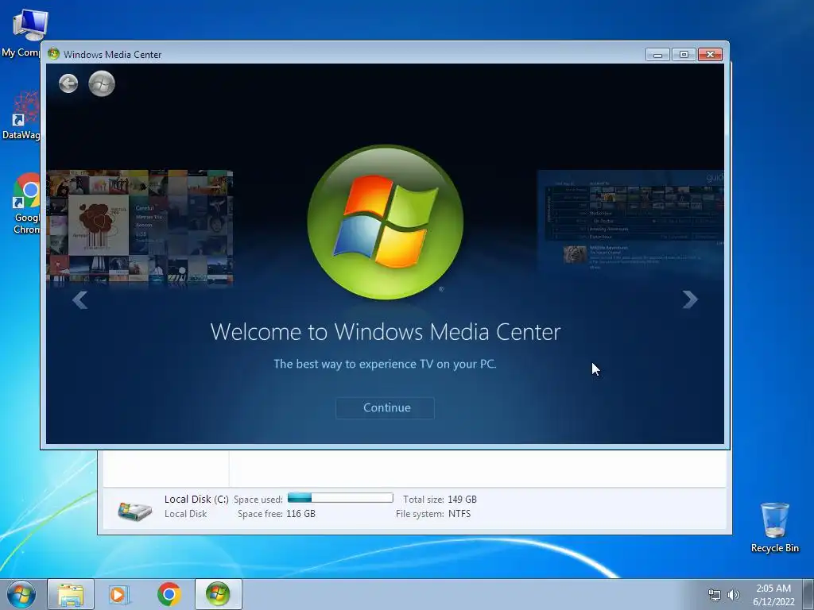Click the large Windows Media Center logo

(386, 222)
